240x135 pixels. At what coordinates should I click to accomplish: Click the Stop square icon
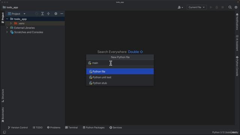click(x=222, y=7)
